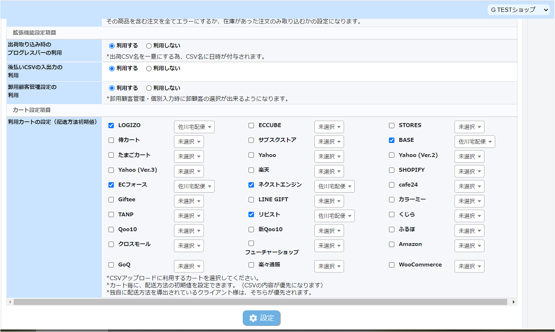The width and height of the screenshot is (555, 332).
Task: Expand フューチャーショップ delivery dropdown
Action: pos(329,246)
